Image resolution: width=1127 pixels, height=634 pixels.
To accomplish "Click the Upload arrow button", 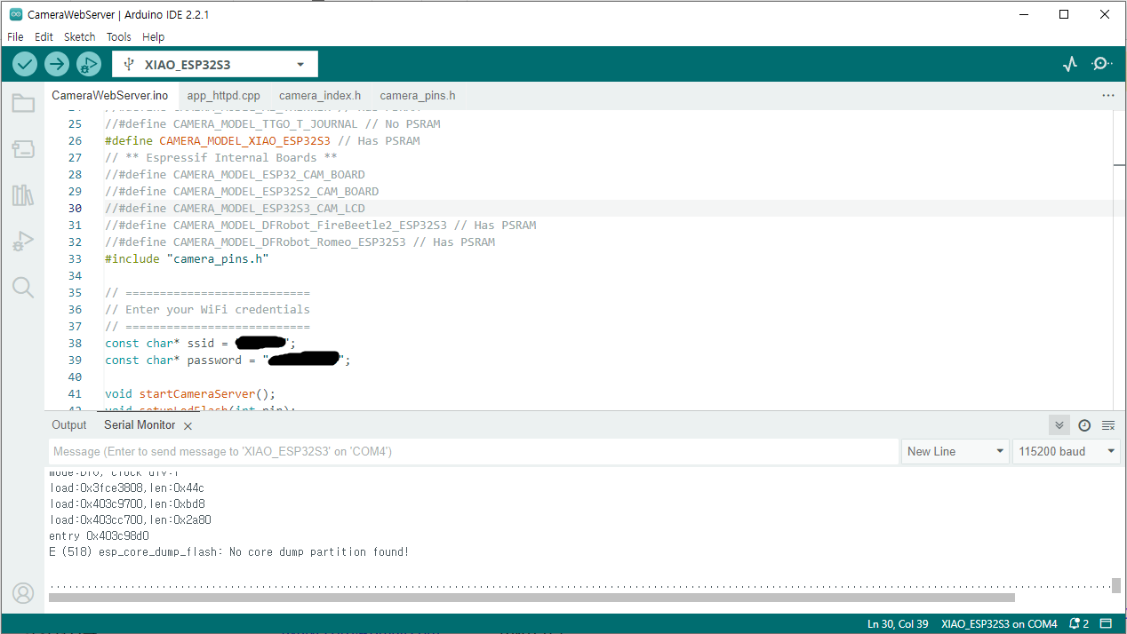I will coord(57,64).
